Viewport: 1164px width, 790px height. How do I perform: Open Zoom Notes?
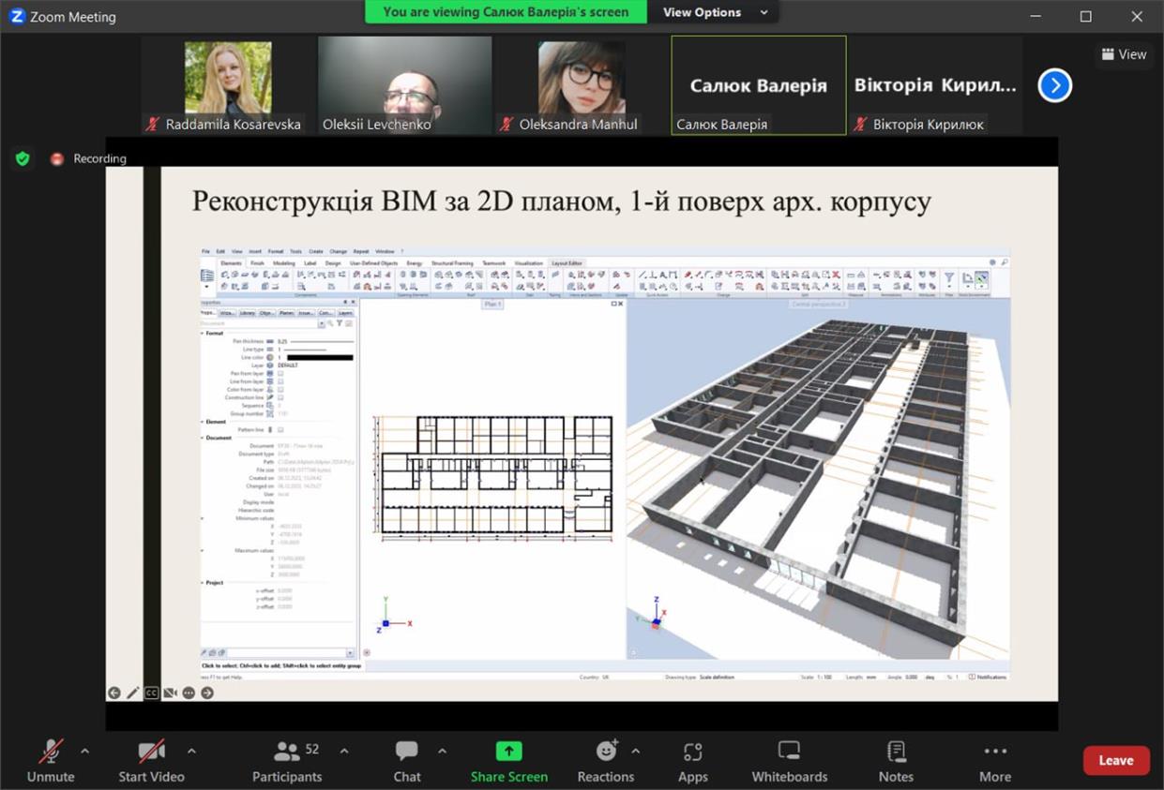point(896,760)
